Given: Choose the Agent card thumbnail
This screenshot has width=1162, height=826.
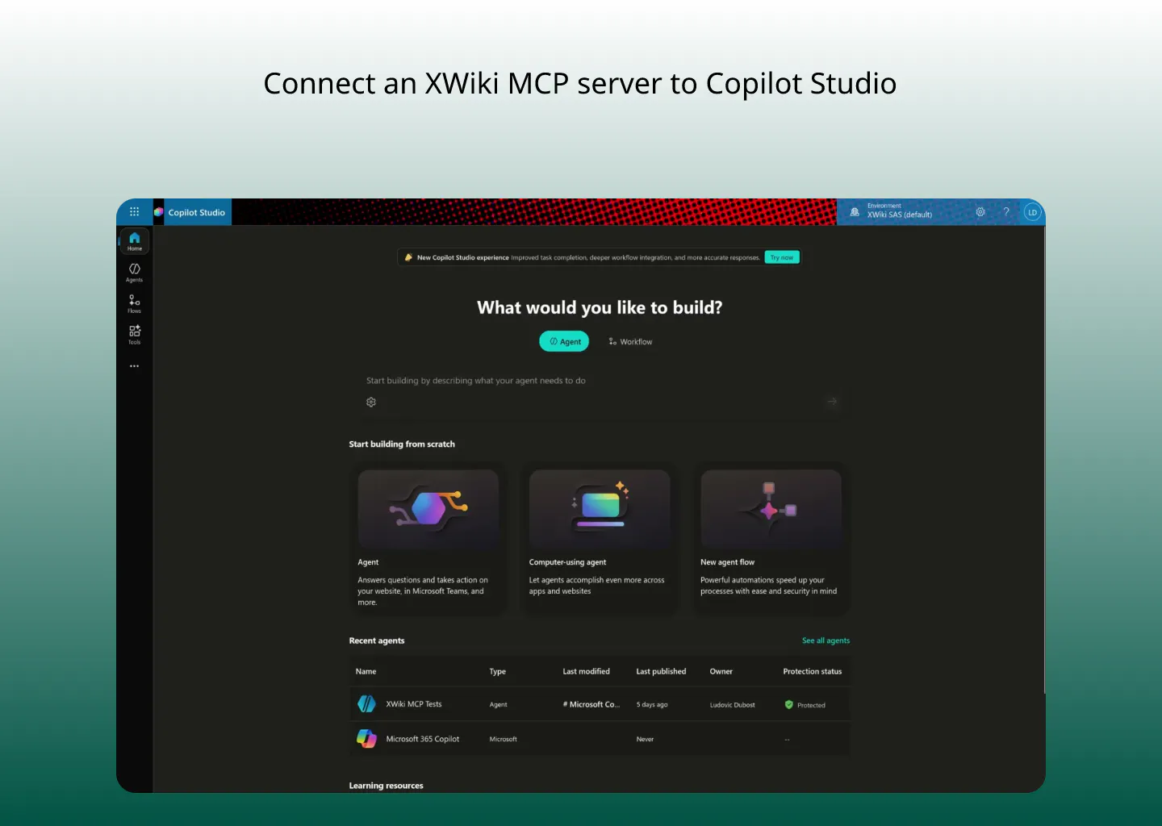Looking at the screenshot, I should [428, 510].
